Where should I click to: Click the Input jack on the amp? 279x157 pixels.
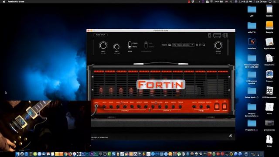click(96, 106)
